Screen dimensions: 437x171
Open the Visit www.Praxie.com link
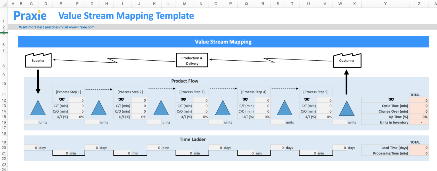57,27
